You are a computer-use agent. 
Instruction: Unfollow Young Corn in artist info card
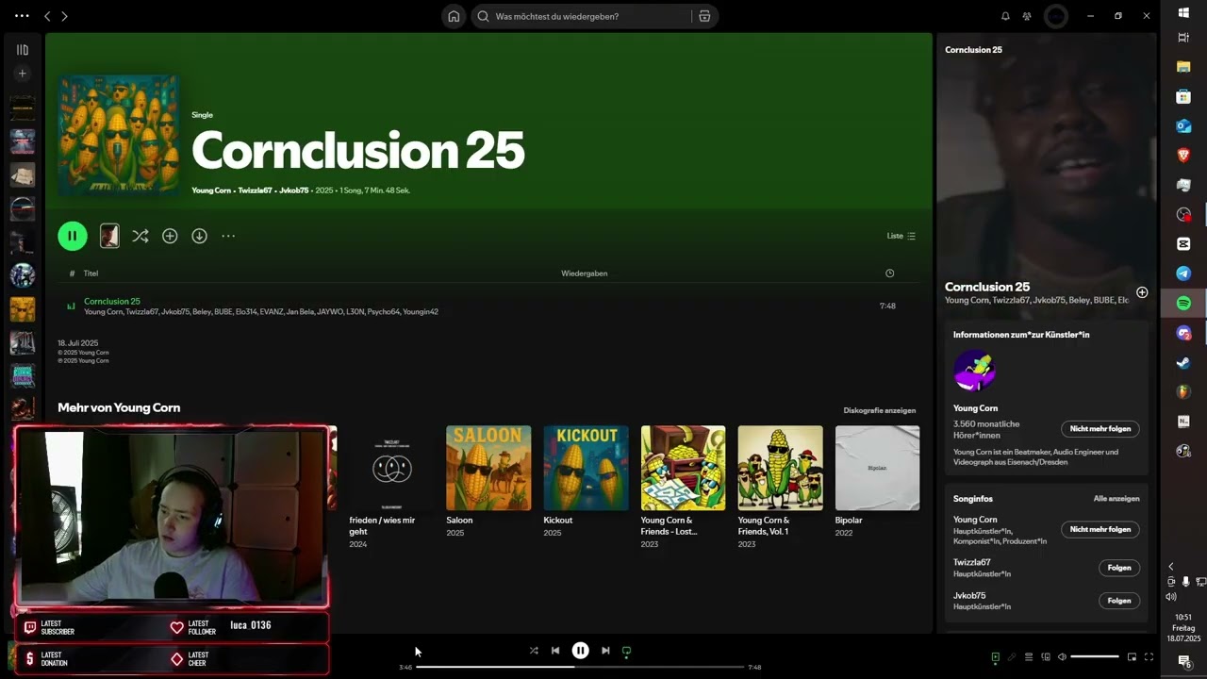pyautogui.click(x=1100, y=428)
